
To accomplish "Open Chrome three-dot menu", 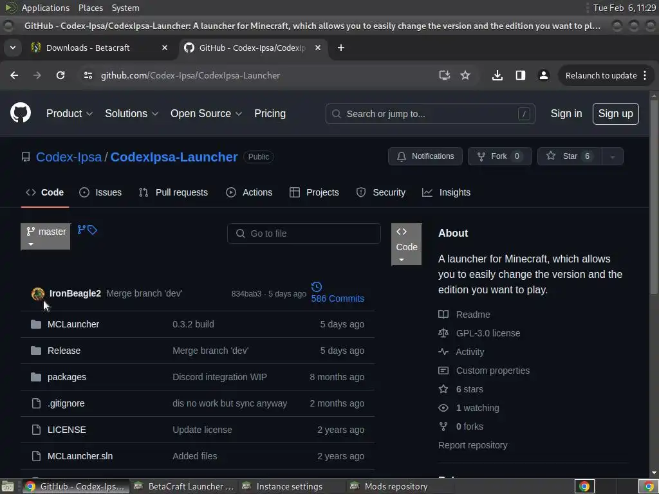I will tap(645, 76).
